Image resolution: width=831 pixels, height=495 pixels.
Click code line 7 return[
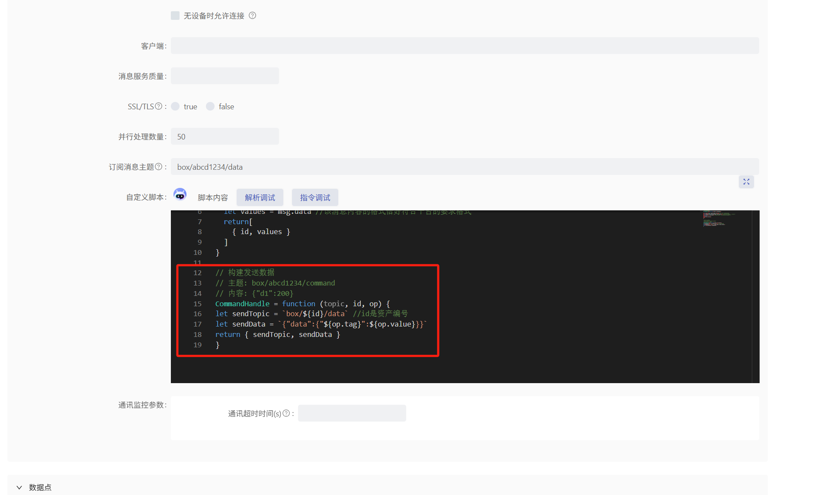click(x=238, y=222)
